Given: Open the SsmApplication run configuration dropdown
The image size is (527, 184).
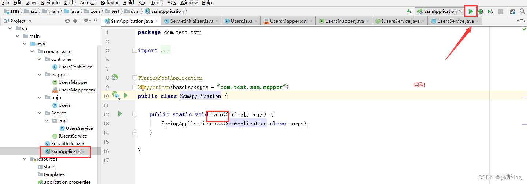Looking at the screenshot, I should (x=440, y=11).
